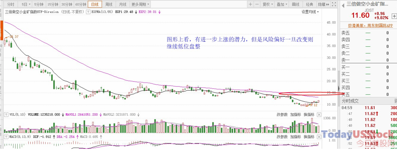397x150 pixels.
Task: Click the 卖五 order book row
Action: pos(369,33)
